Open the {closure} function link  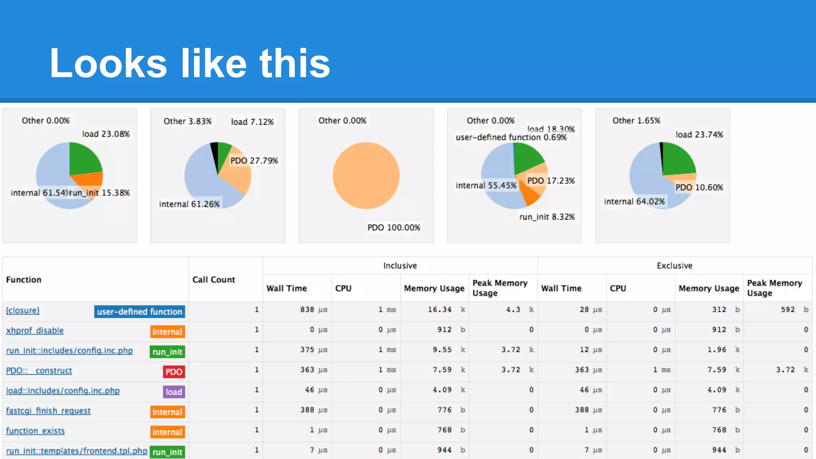click(23, 310)
